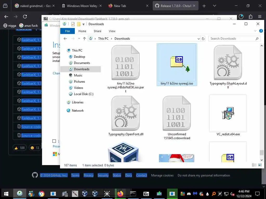This screenshot has height=199, width=266.
Task: Switch Explorer to details view toggle
Action: point(254,165)
